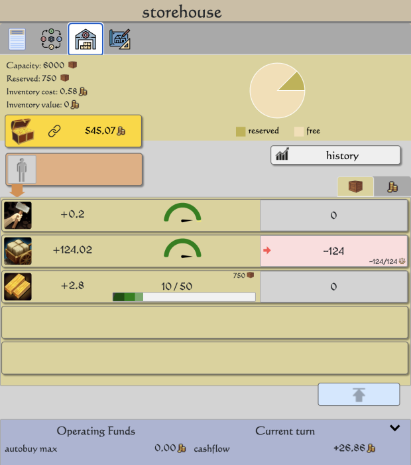Click the autobuy max 0.00 value
The height and width of the screenshot is (465, 411).
[165, 448]
